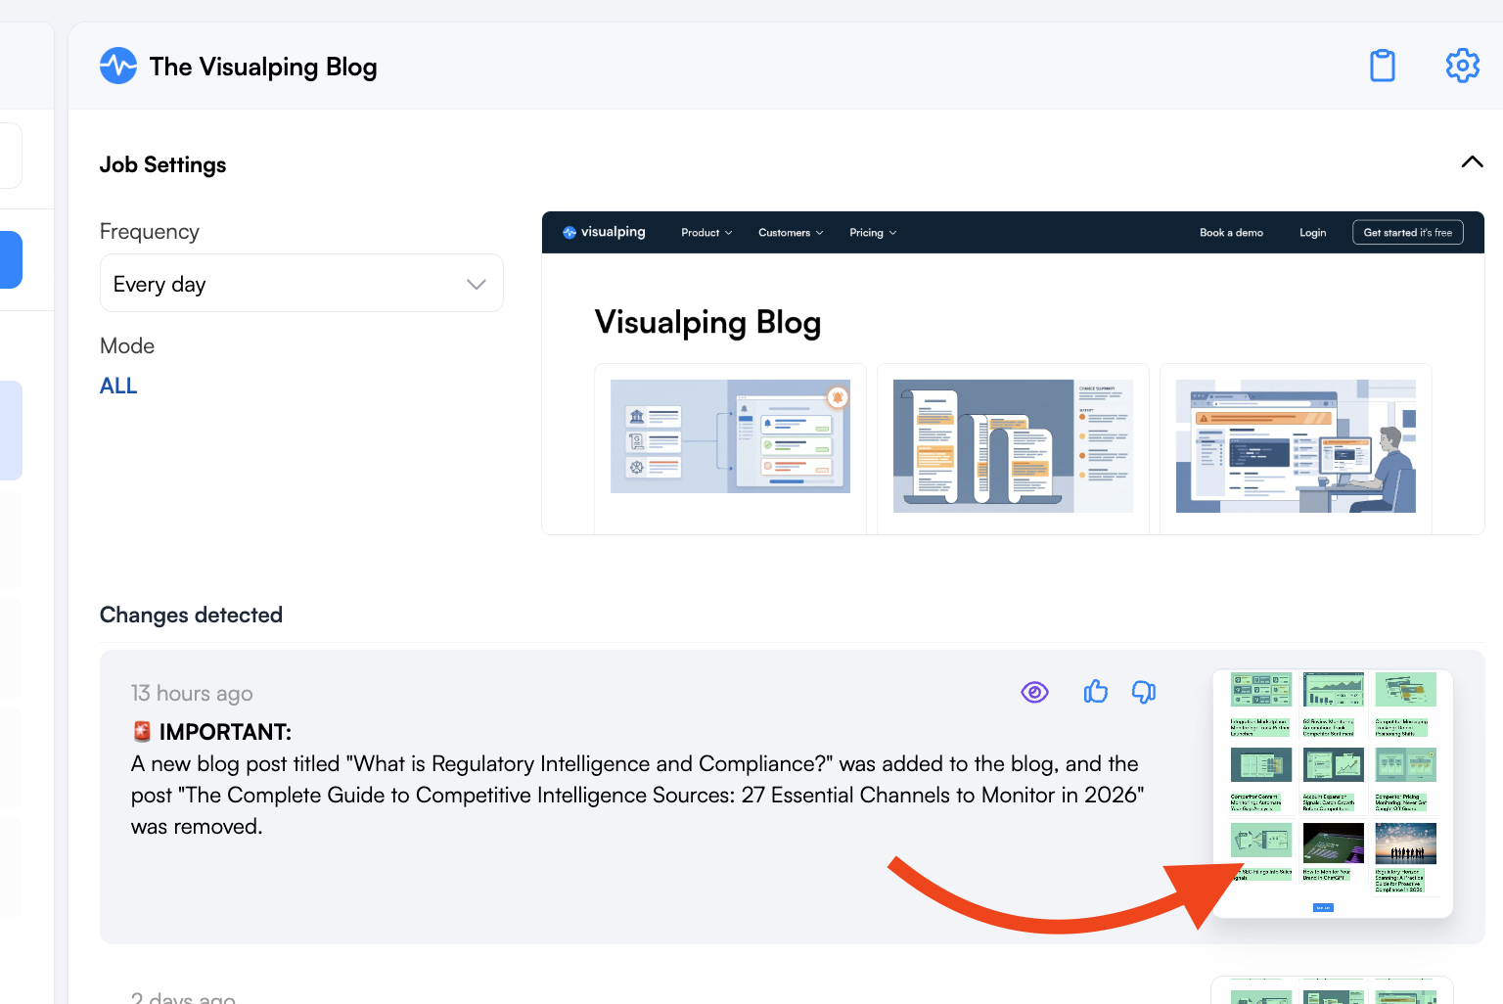Click the visualping logo in page preview
This screenshot has height=1004, width=1503.
click(604, 232)
